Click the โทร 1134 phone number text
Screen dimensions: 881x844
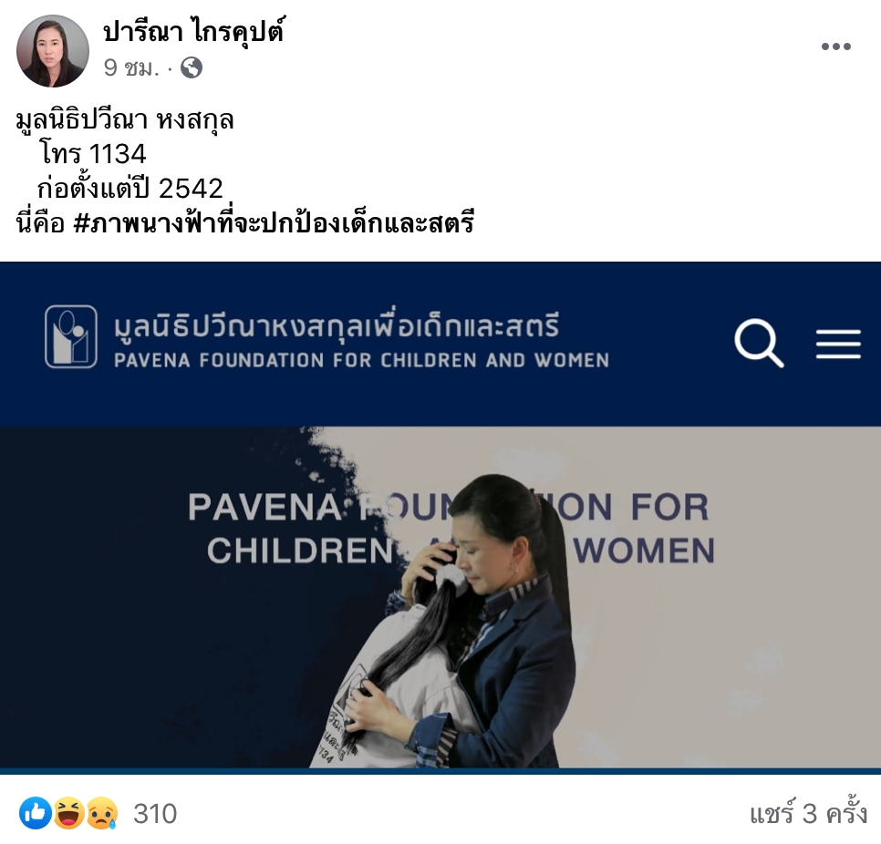click(x=93, y=153)
